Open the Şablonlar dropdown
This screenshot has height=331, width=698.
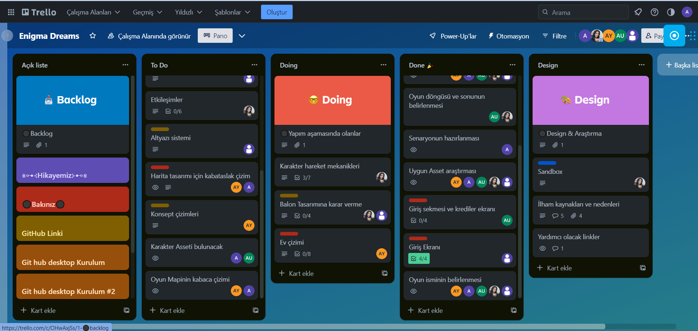point(232,12)
